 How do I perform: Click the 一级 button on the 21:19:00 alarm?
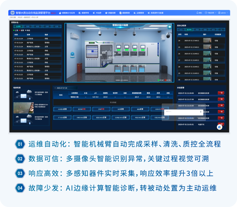click(221, 93)
